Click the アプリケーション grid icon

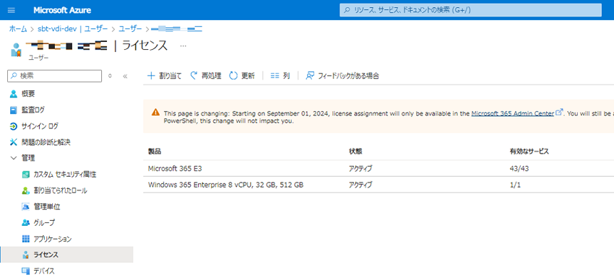(x=26, y=239)
